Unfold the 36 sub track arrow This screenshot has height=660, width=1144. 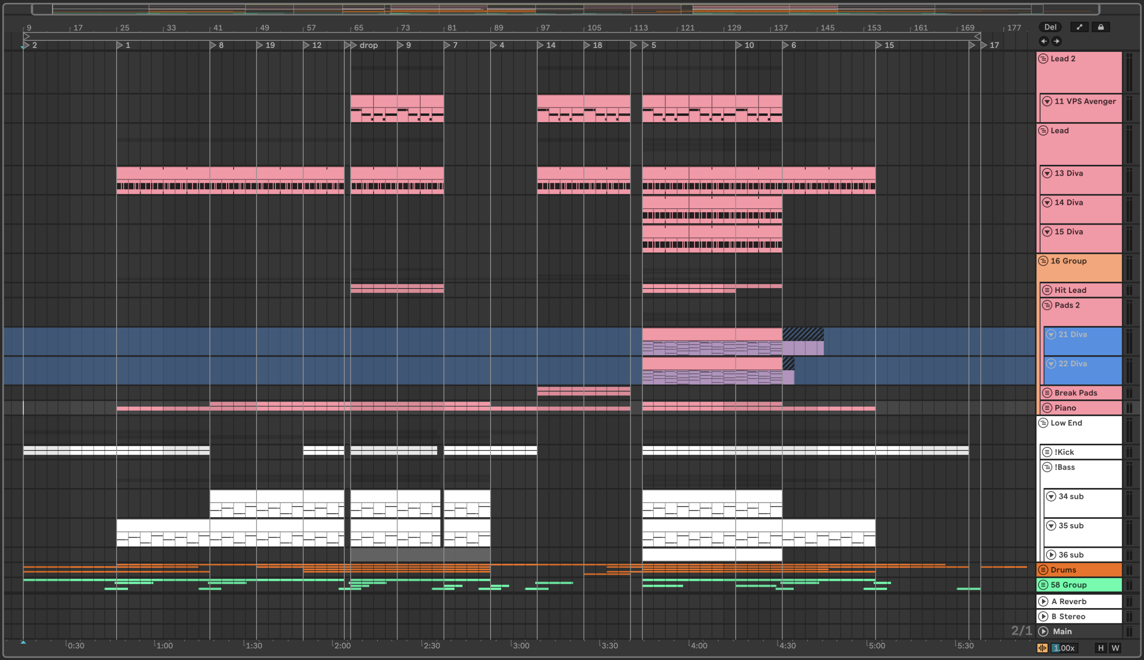pos(1051,555)
